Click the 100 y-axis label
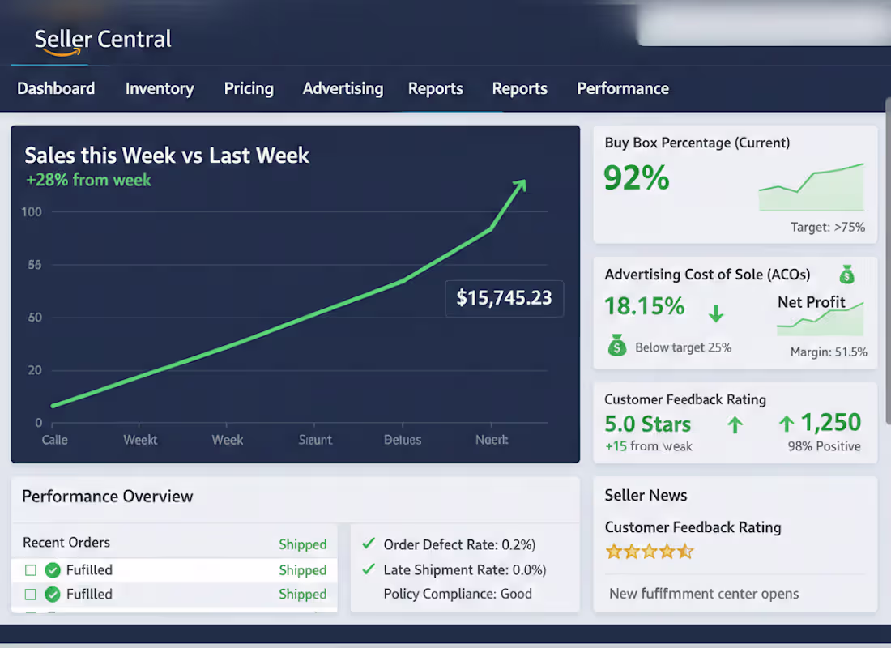 (x=32, y=212)
